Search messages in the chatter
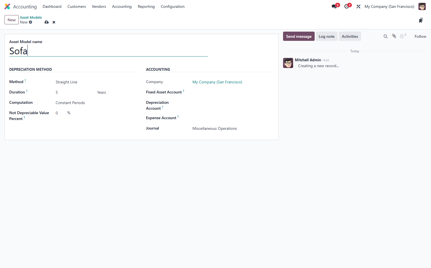This screenshot has width=431, height=268. 385,36
